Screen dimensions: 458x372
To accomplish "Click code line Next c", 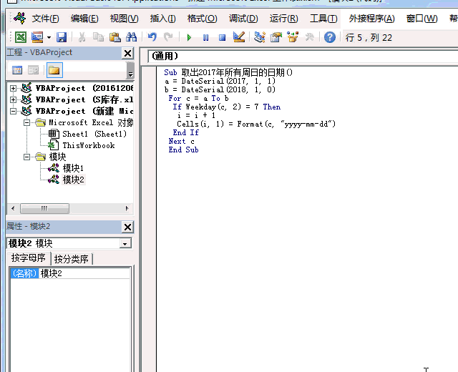I will pos(181,142).
